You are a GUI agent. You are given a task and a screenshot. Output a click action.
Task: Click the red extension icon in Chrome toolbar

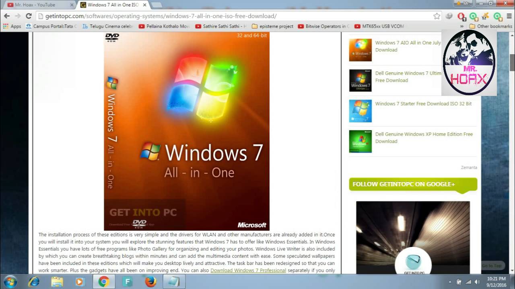(461, 16)
